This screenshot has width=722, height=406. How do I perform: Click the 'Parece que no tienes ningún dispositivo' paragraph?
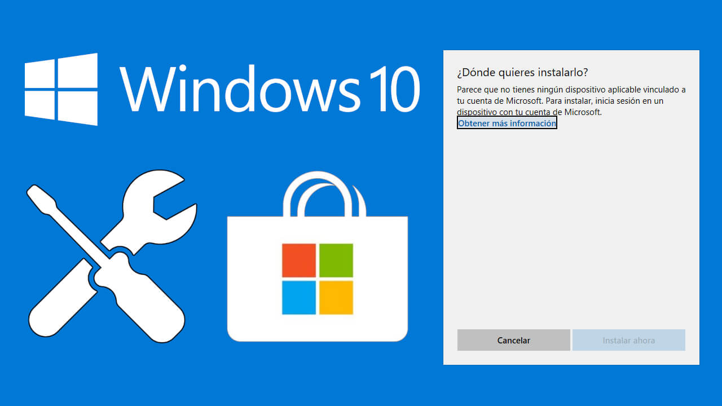(x=571, y=101)
